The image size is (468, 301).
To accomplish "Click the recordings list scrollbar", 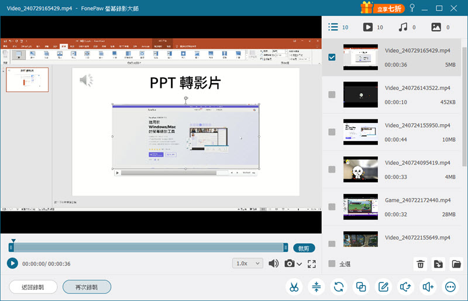I will pos(464,107).
